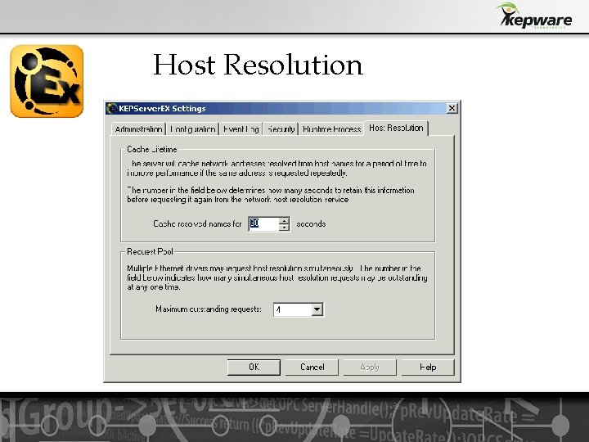Click the cache seconds input field

tap(263, 223)
